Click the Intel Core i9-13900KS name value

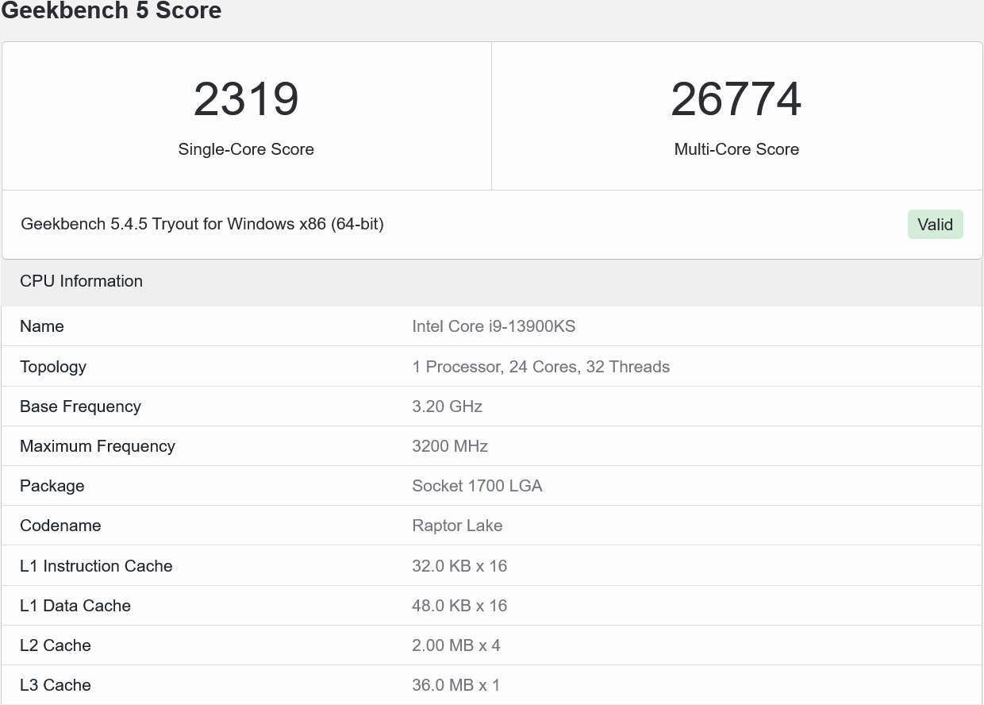(494, 326)
